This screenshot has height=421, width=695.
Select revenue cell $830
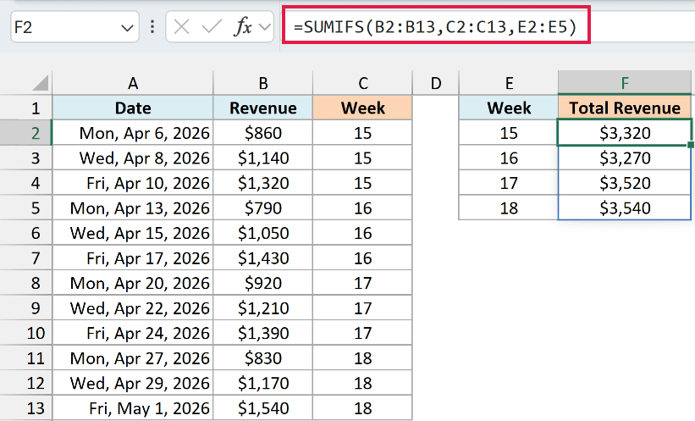pyautogui.click(x=262, y=358)
